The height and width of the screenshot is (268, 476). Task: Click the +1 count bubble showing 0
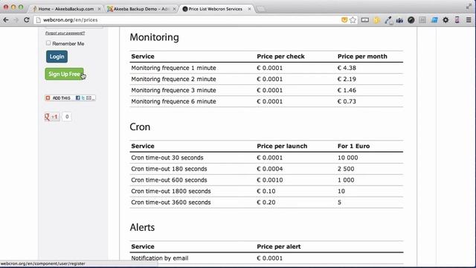67,117
